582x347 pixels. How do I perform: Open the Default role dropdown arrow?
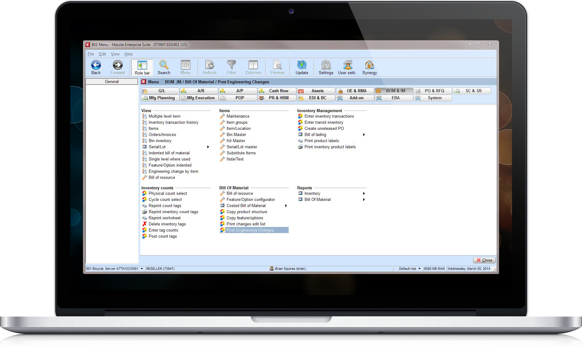[419, 269]
